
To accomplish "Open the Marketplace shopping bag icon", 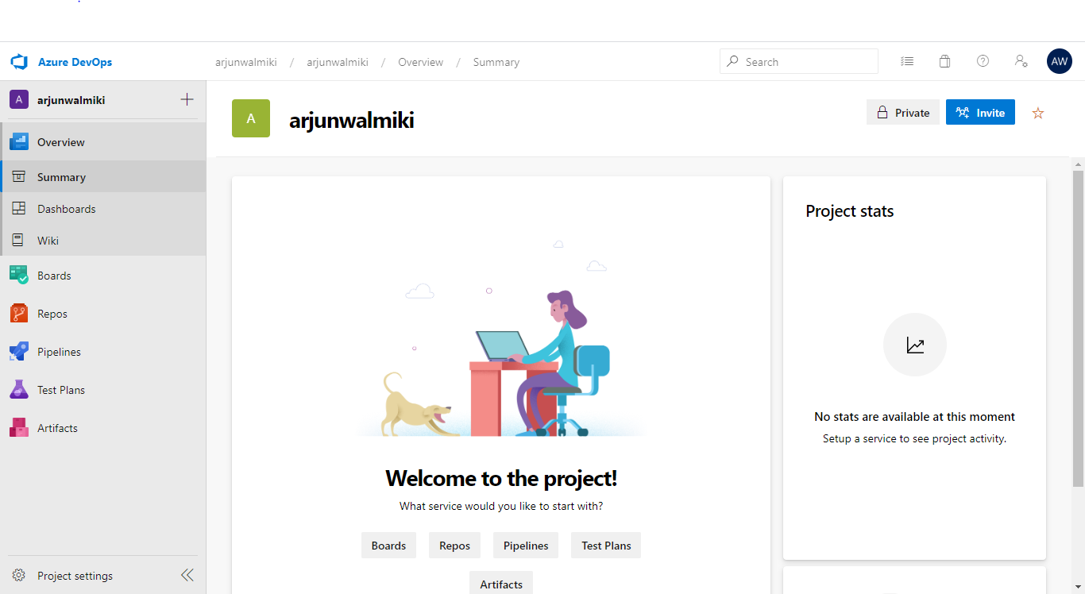I will [x=944, y=61].
